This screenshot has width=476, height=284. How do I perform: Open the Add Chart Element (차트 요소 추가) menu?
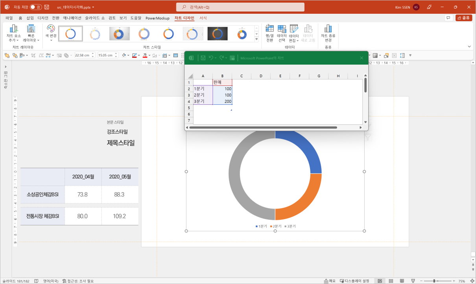[x=13, y=33]
